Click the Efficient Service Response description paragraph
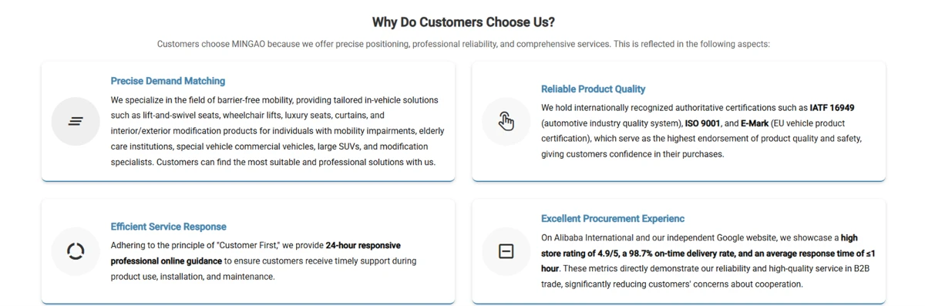This screenshot has height=306, width=925. [264, 261]
